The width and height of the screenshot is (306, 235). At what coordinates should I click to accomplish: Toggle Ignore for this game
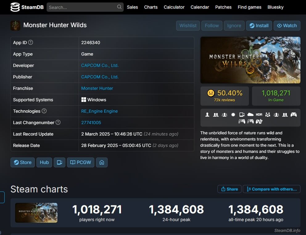234,26
